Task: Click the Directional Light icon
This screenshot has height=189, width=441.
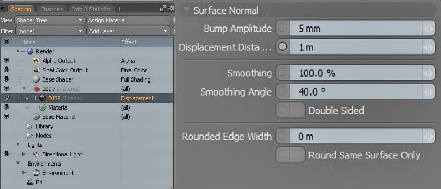Action: pyautogui.click(x=36, y=154)
